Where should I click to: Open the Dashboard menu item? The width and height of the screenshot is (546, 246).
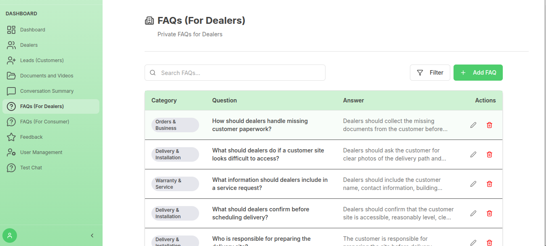click(51, 30)
